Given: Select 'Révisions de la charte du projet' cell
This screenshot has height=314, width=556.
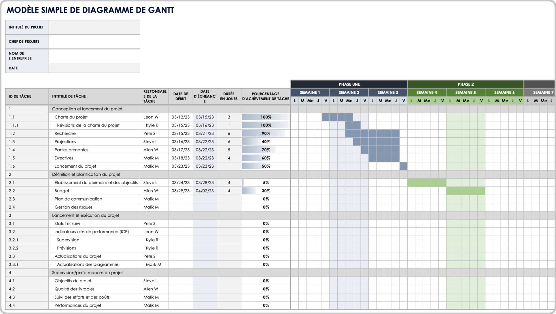Looking at the screenshot, I should pyautogui.click(x=94, y=125).
